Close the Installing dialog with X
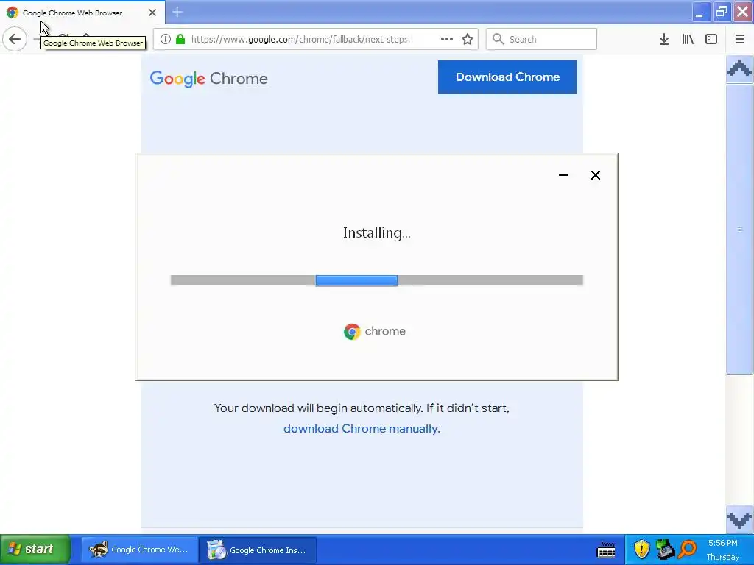Viewport: 754px width, 565px height. [x=595, y=175]
